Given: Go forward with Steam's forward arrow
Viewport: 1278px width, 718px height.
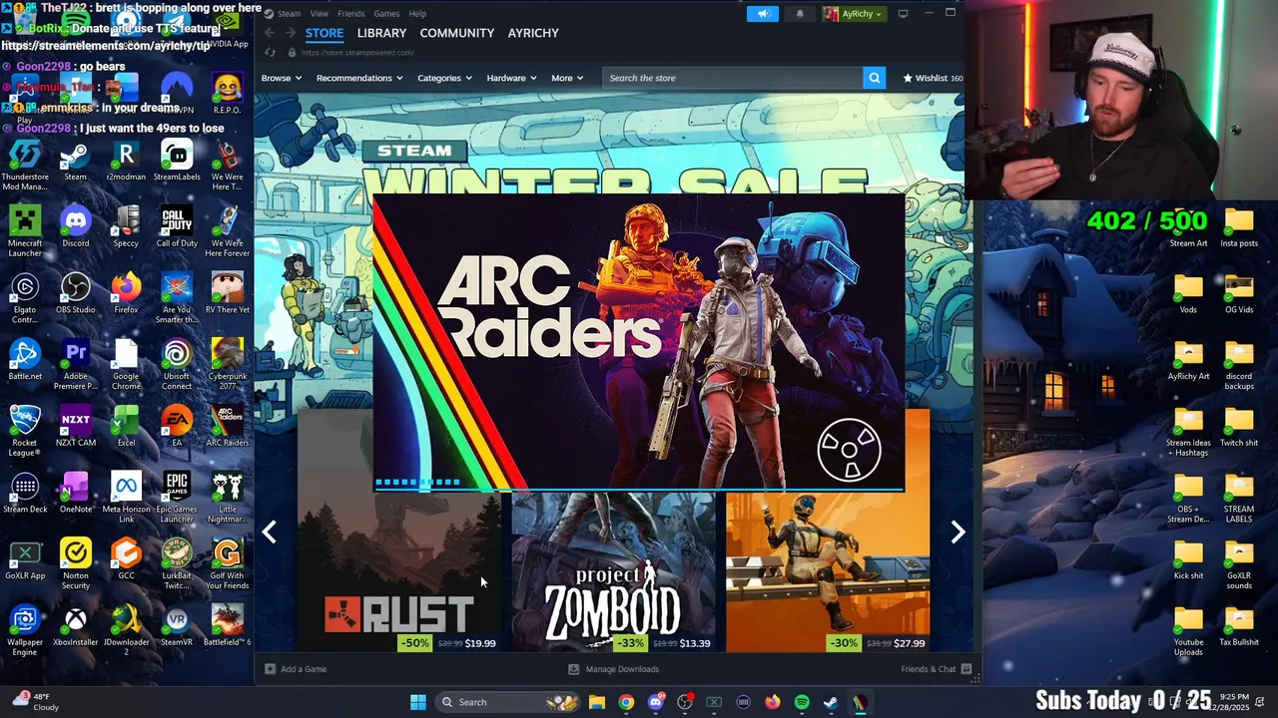Looking at the screenshot, I should click(x=291, y=33).
